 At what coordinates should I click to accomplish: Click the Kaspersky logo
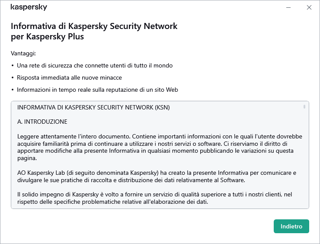pyautogui.click(x=29, y=7)
